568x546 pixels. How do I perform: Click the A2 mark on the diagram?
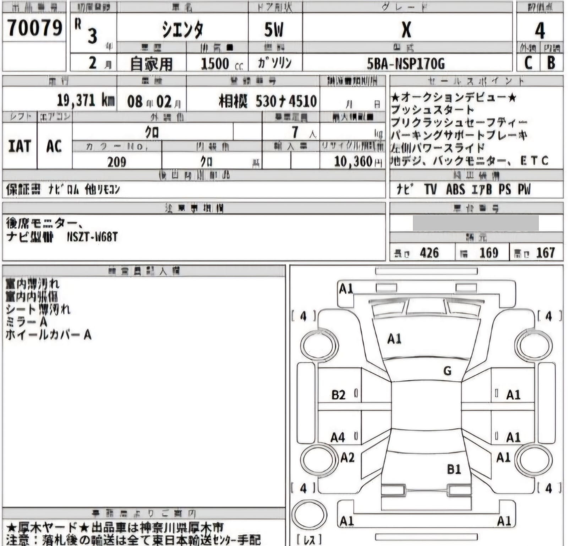tap(347, 457)
